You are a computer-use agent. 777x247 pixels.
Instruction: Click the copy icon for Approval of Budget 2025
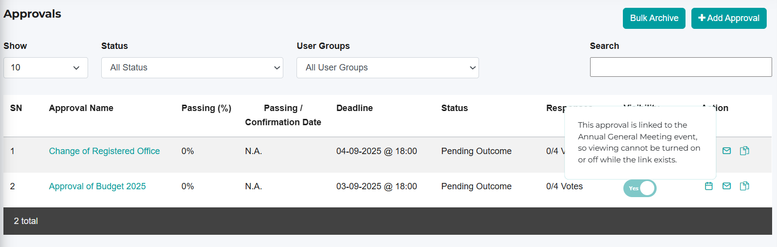pyautogui.click(x=744, y=186)
